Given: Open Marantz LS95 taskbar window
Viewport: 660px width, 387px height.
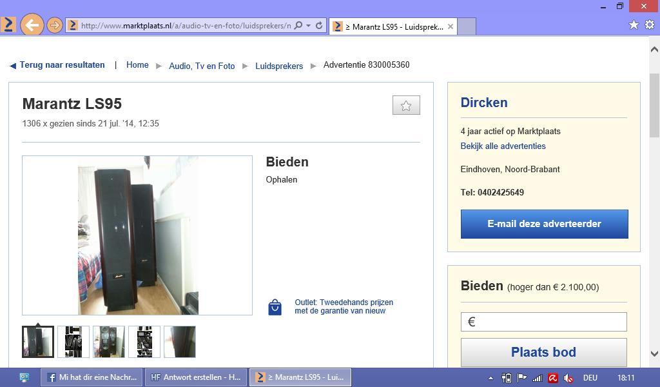Looking at the screenshot, I should tap(300, 377).
